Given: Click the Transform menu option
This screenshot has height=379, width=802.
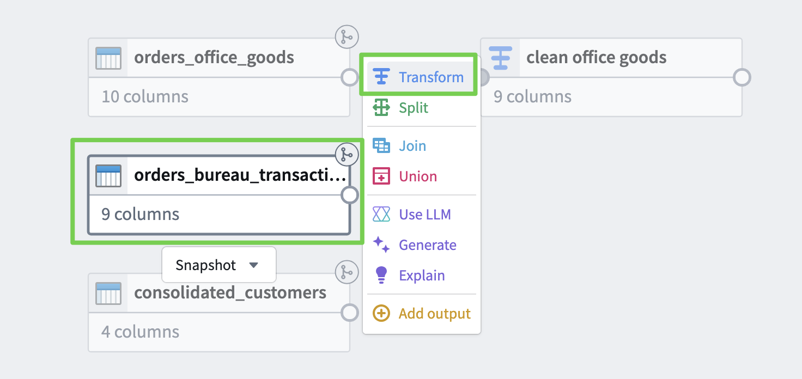Looking at the screenshot, I should tap(418, 77).
